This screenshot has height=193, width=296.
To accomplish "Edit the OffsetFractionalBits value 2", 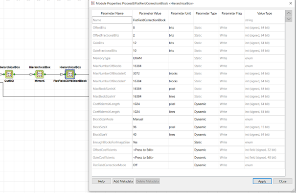I will pos(150,35).
